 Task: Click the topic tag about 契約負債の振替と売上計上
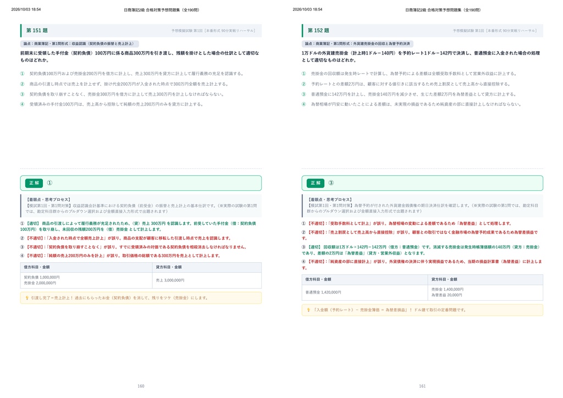[79, 44]
